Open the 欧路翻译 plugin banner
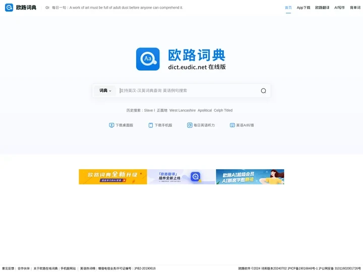The width and height of the screenshot is (363, 272). pos(181,177)
